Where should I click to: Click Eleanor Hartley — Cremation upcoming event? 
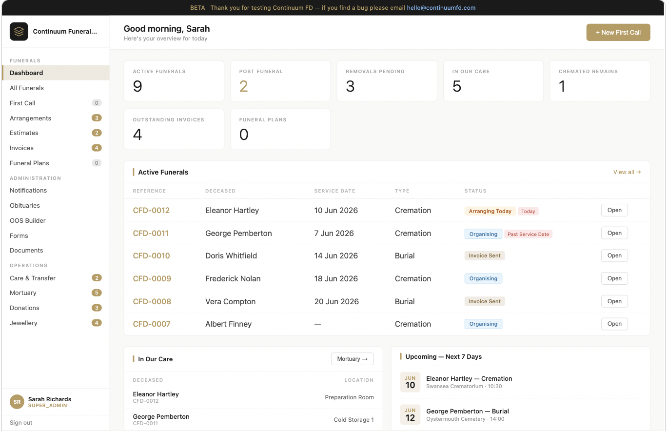point(469,378)
